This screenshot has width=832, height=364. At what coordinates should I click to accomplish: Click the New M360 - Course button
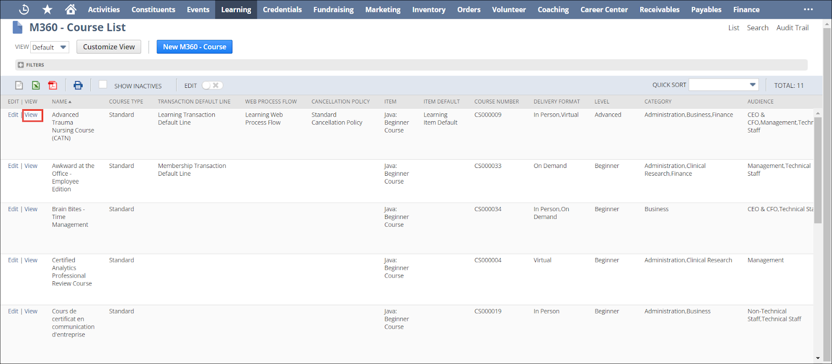194,47
